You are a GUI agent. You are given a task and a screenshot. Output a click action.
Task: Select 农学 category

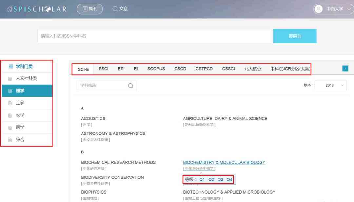(27, 115)
